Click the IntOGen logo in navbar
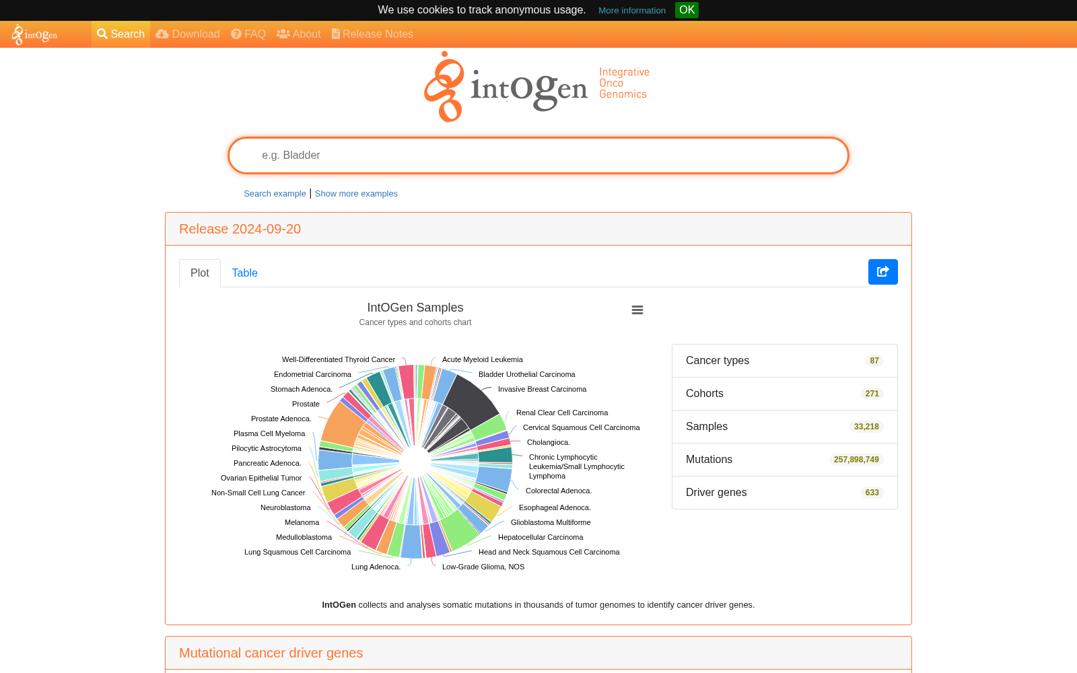The height and width of the screenshot is (673, 1077). coord(35,34)
